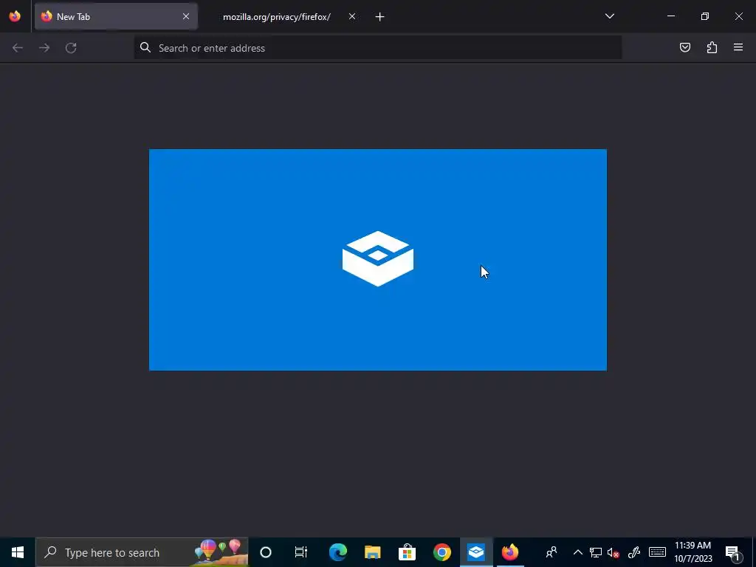Select Firefox taskbar icon
Screen dimensions: 756x567
510,552
